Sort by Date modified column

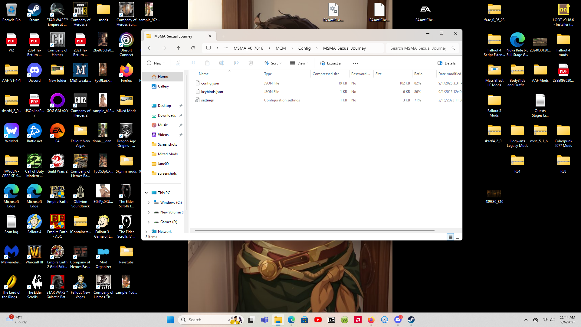tap(449, 74)
